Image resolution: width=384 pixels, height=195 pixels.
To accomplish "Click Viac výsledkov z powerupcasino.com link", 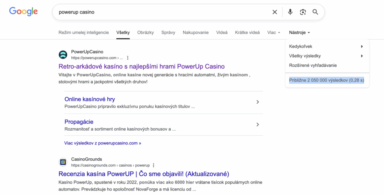I will click(x=103, y=143).
